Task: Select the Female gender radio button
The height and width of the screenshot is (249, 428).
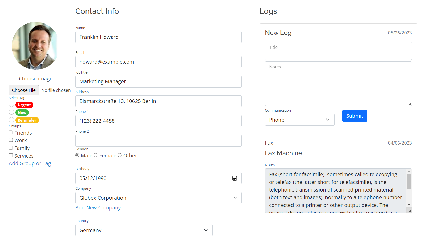Action: (95, 155)
